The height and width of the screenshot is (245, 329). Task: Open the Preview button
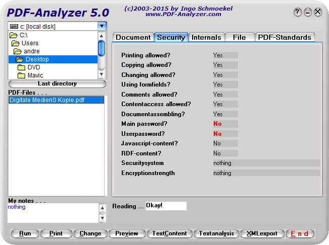click(x=127, y=233)
